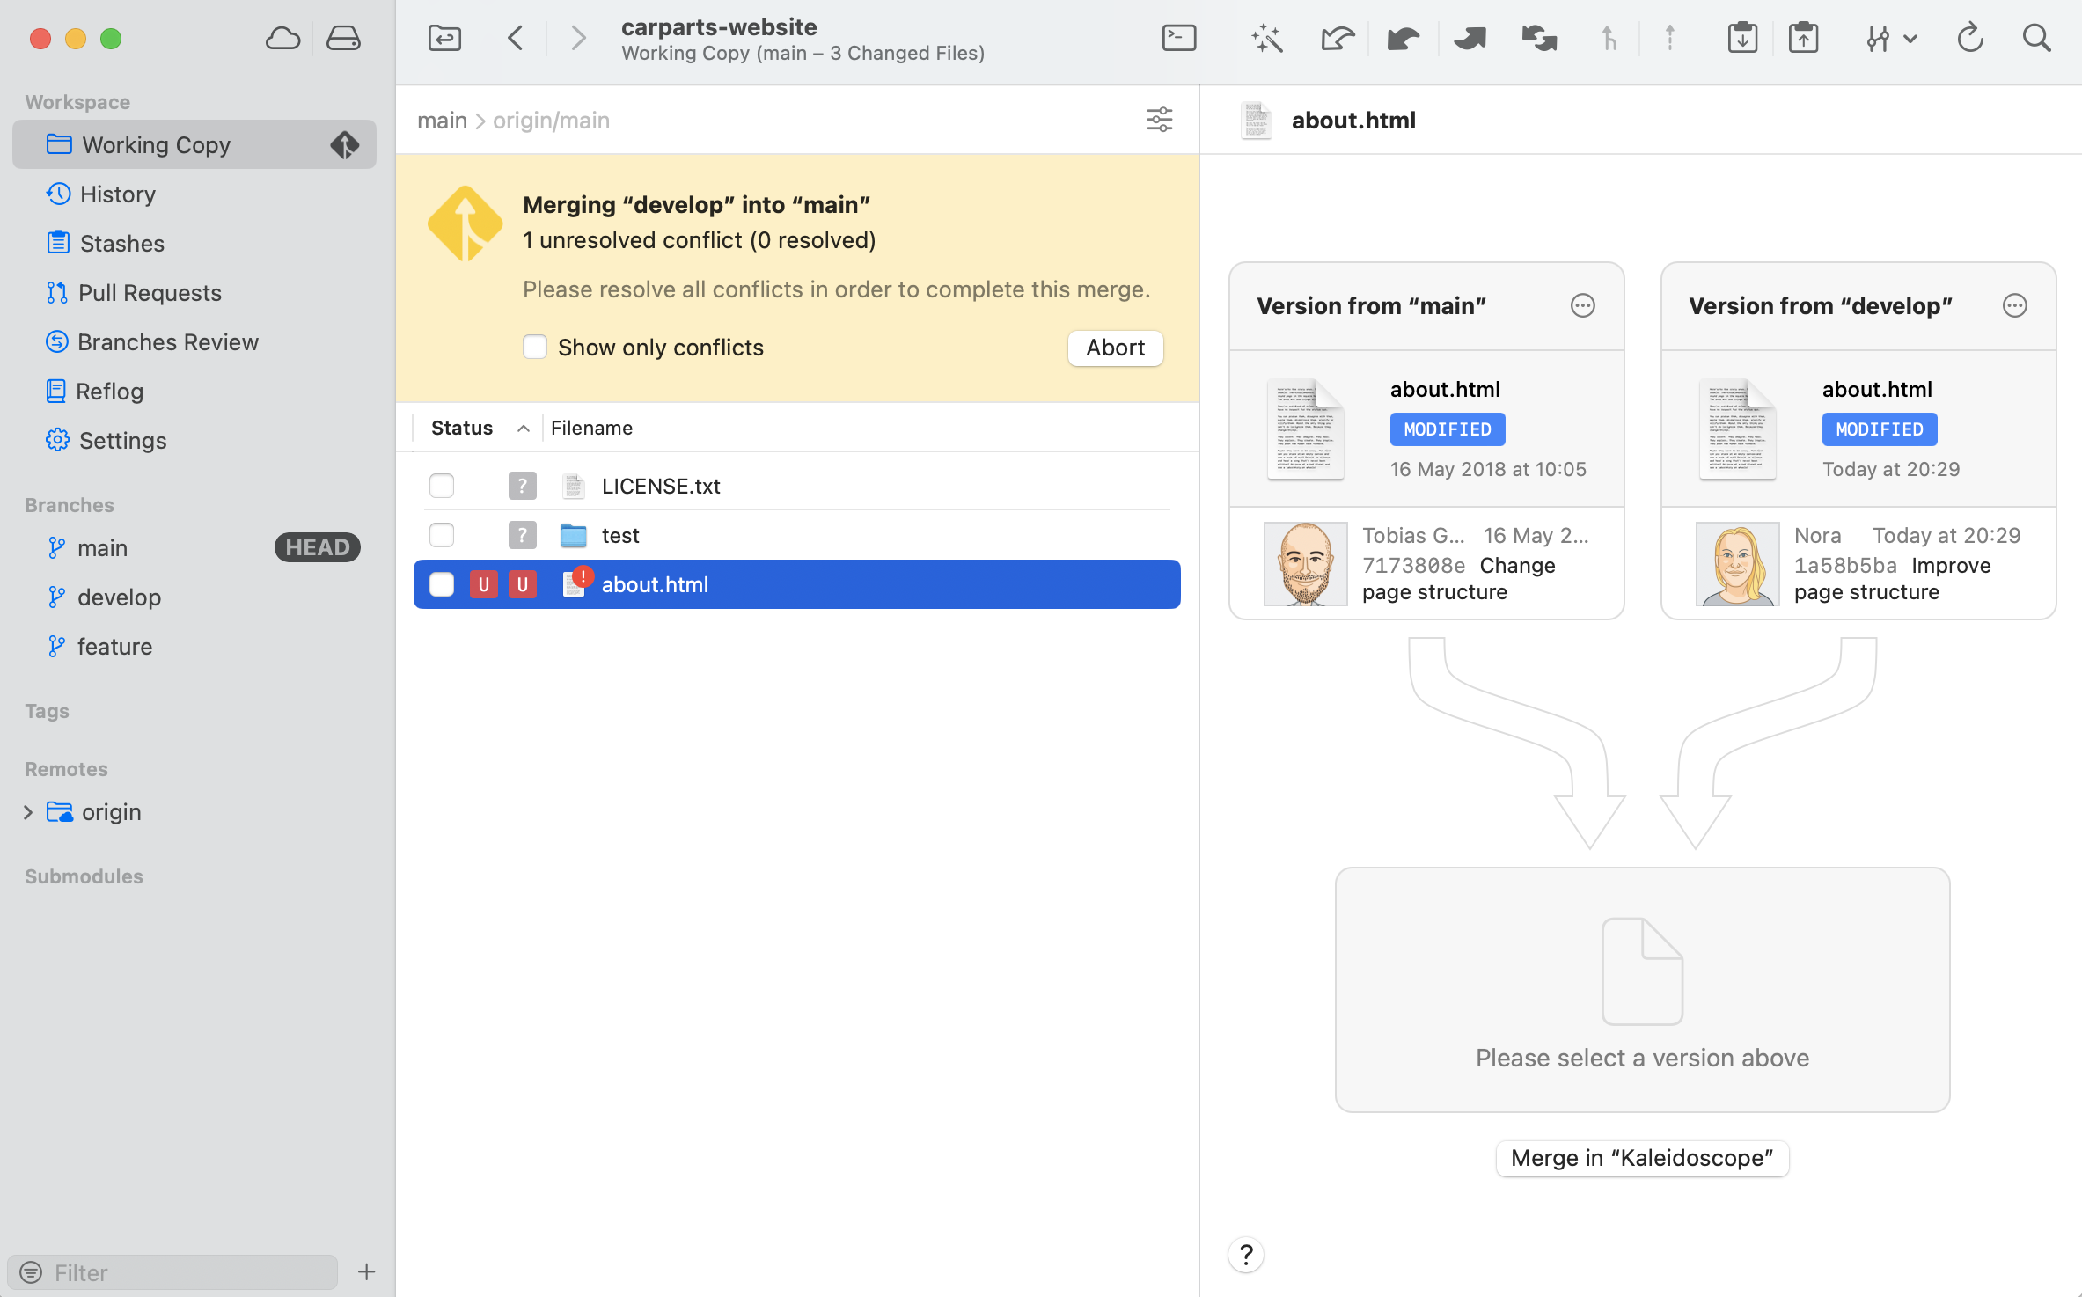Expand the origin remote
2082x1297 pixels.
[28, 812]
